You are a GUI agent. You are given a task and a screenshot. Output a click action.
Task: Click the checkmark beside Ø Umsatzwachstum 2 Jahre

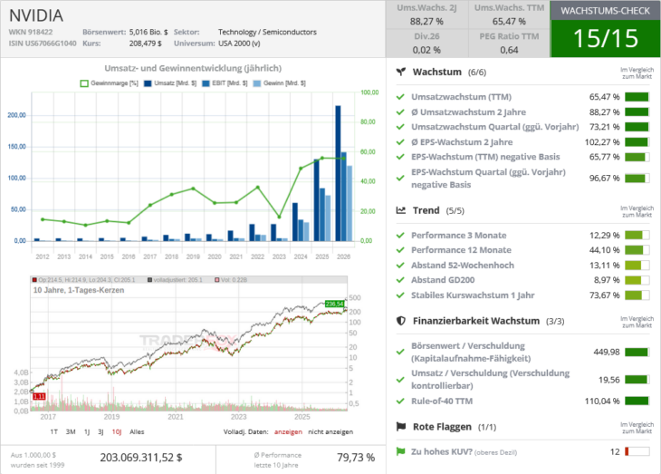coord(400,112)
